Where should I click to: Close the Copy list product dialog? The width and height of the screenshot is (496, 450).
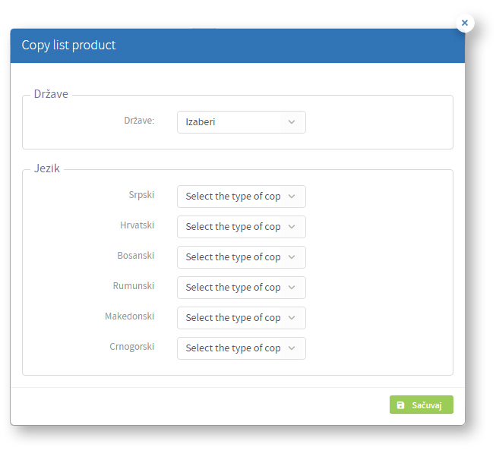(464, 23)
